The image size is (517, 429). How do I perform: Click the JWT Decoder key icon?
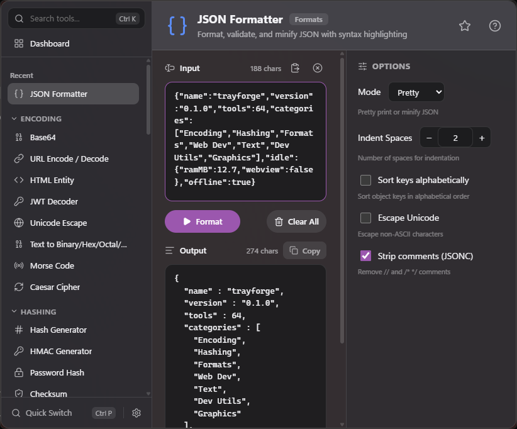pos(19,201)
